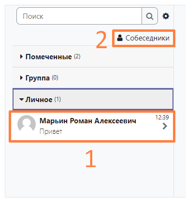Click the (0) count next to Группа
This screenshot has width=186, height=210.
coord(55,78)
